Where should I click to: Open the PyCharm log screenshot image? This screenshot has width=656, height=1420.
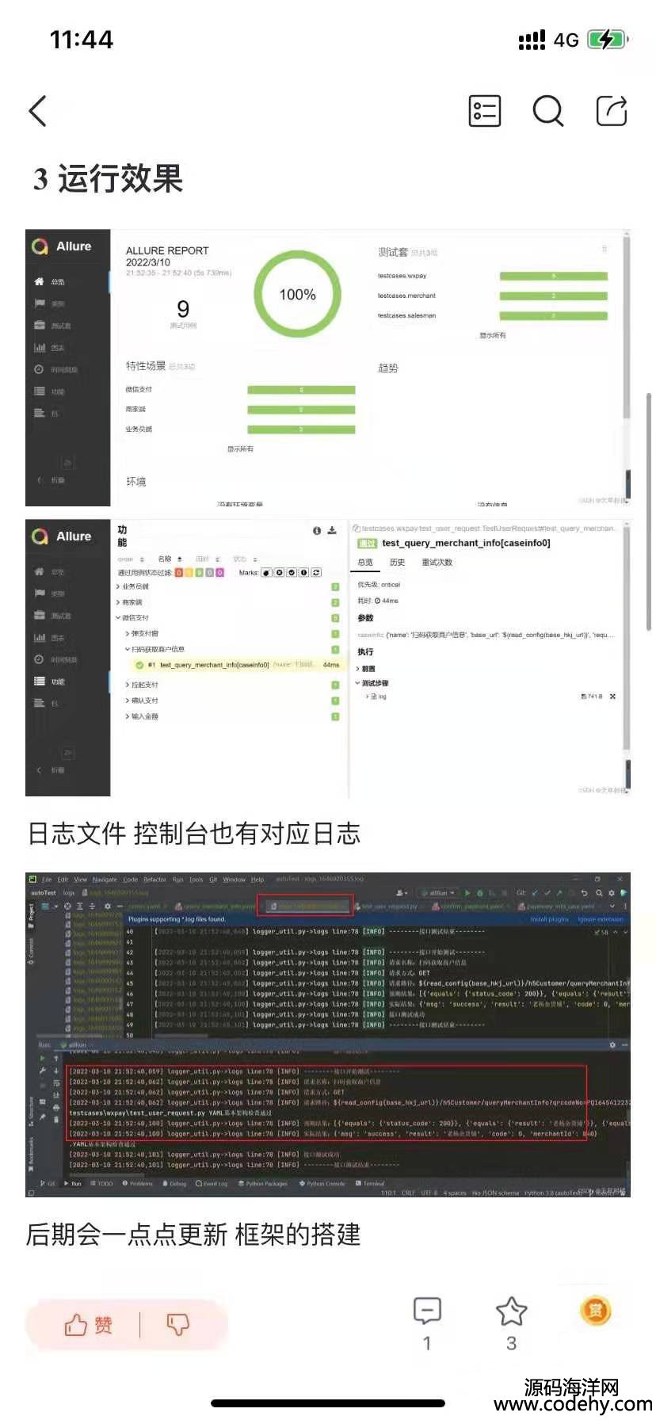pyautogui.click(x=328, y=1035)
